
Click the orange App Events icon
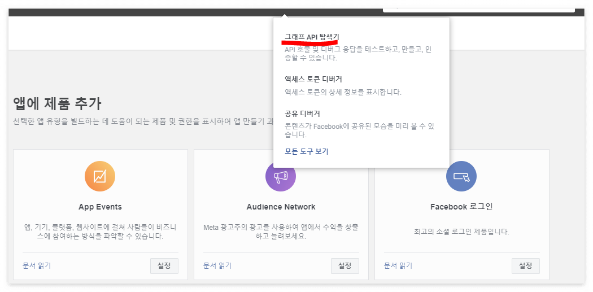click(x=100, y=176)
